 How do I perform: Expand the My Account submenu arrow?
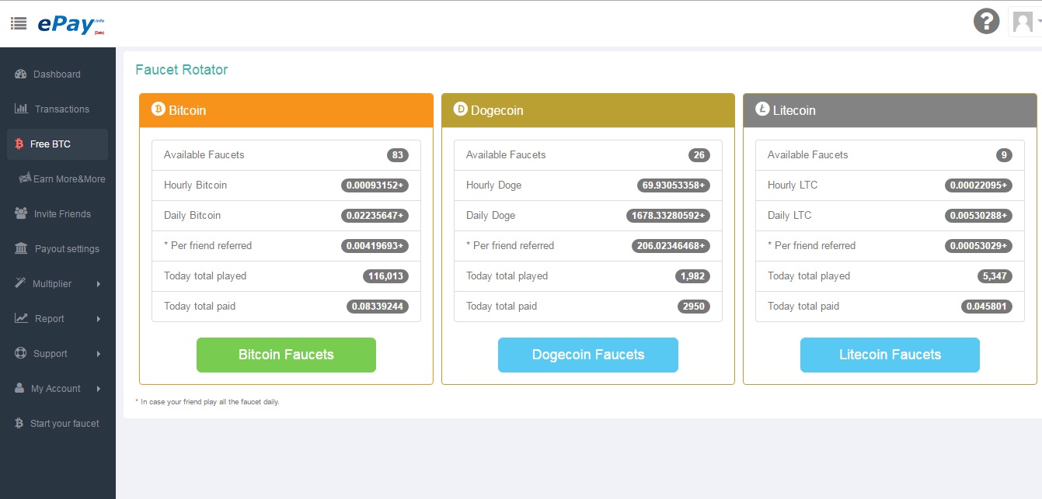point(99,389)
